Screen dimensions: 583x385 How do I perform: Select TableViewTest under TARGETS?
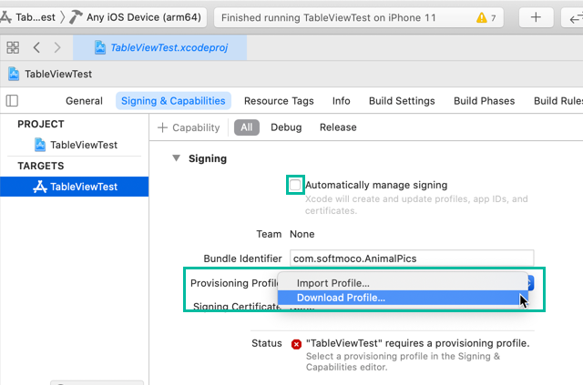(x=75, y=187)
